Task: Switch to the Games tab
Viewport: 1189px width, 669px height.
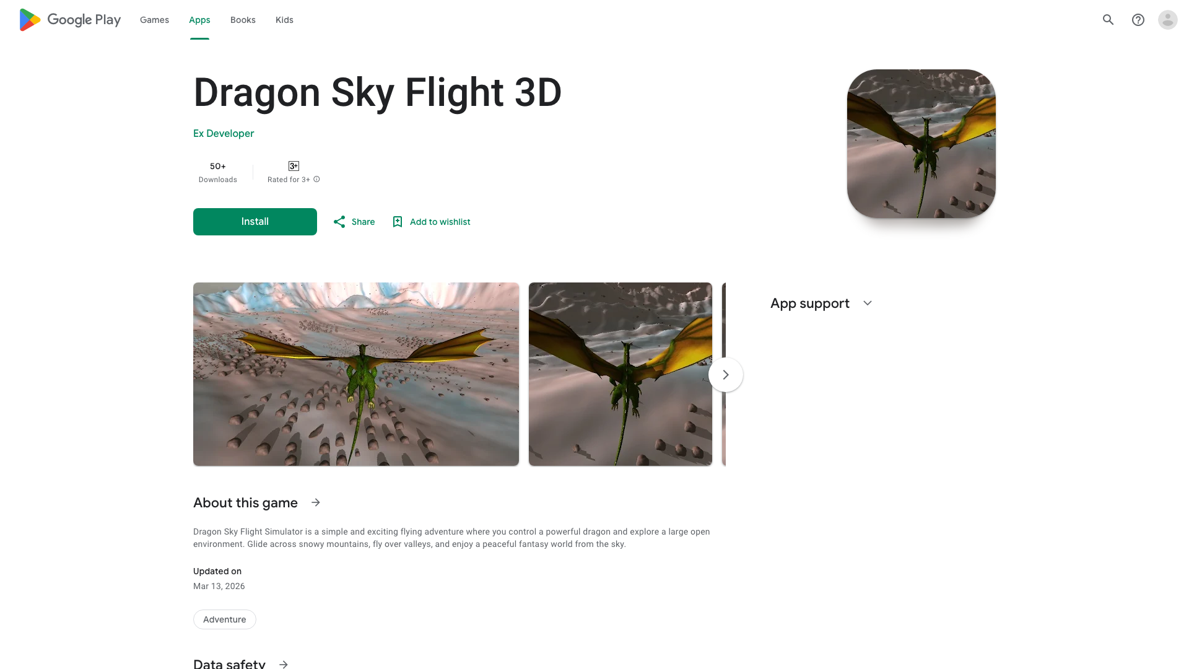Action: pos(154,20)
